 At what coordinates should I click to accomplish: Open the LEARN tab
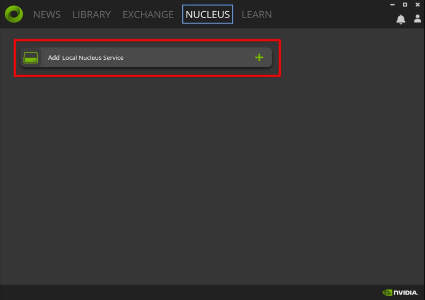tap(257, 15)
